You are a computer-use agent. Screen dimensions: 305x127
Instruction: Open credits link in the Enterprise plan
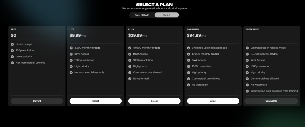pos(273,54)
